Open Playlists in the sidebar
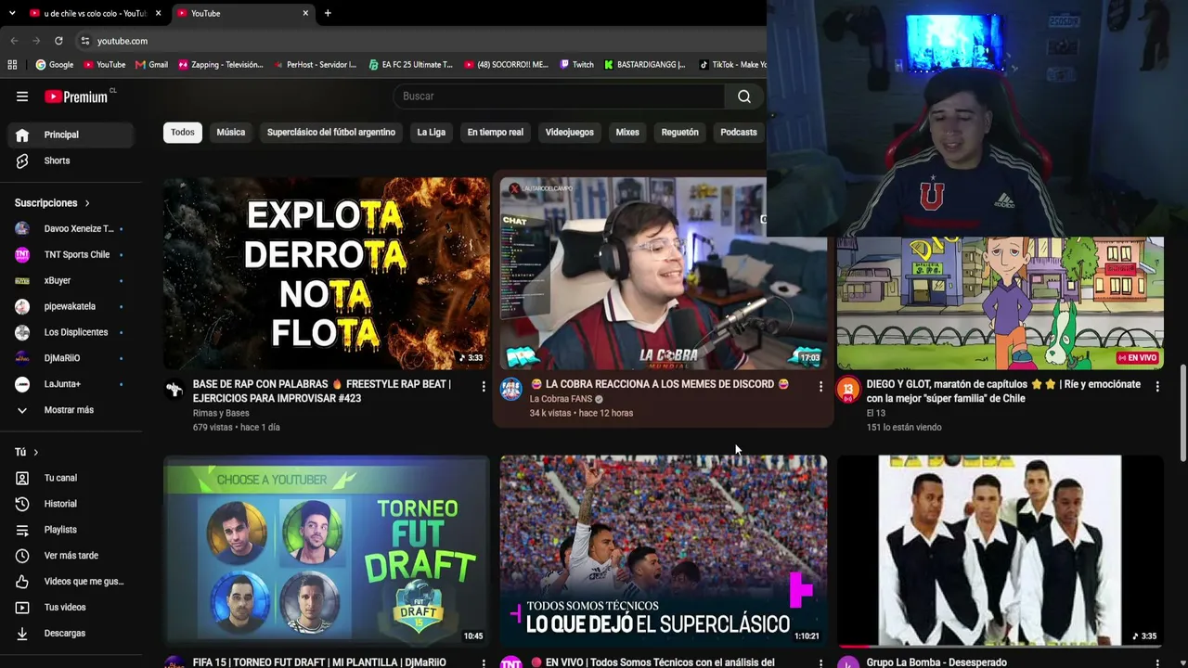The width and height of the screenshot is (1188, 668). 71,530
